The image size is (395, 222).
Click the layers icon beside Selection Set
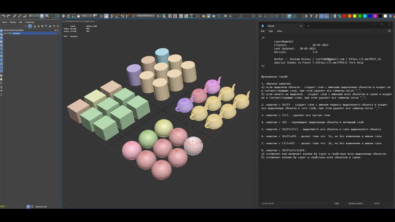(28, 207)
